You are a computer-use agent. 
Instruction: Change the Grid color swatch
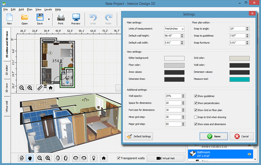pos(240,59)
